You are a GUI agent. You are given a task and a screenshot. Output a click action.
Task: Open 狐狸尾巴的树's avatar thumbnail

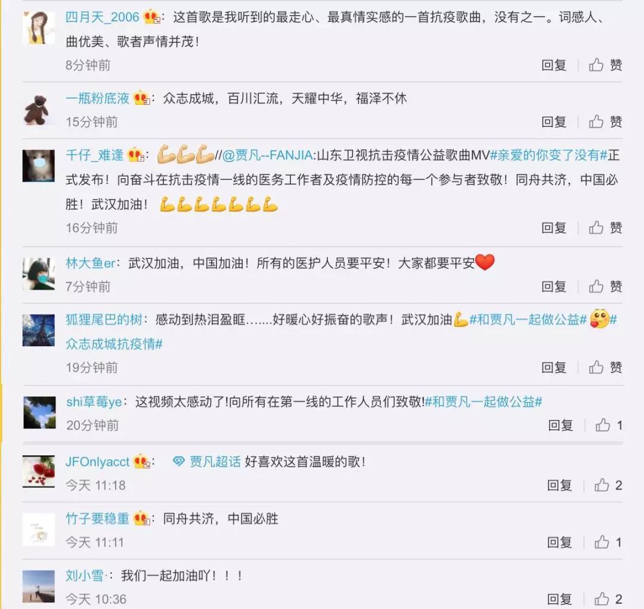(39, 330)
